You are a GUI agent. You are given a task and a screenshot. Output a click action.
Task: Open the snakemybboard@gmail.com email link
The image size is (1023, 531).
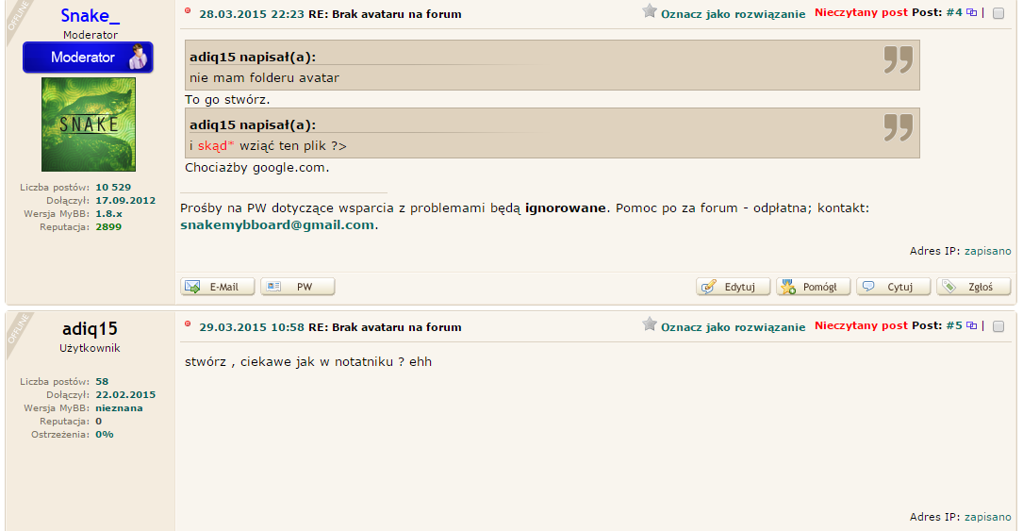[x=277, y=225]
